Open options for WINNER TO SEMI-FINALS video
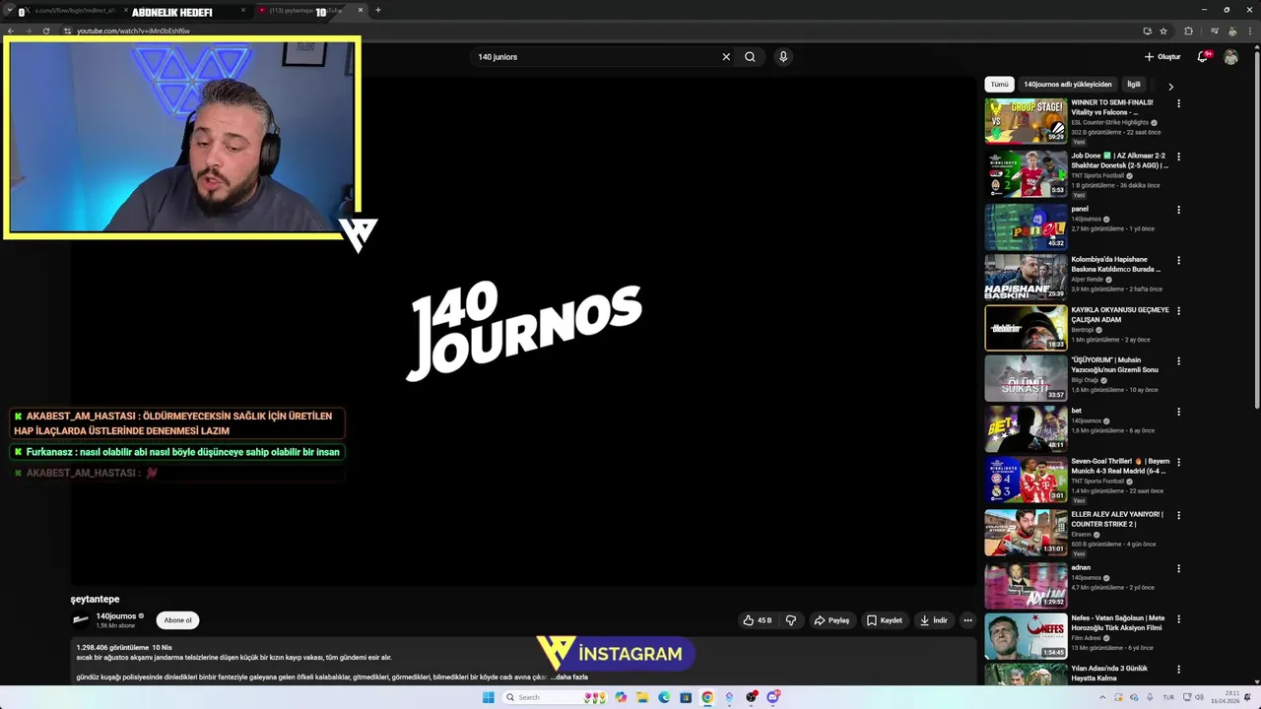 point(1178,103)
